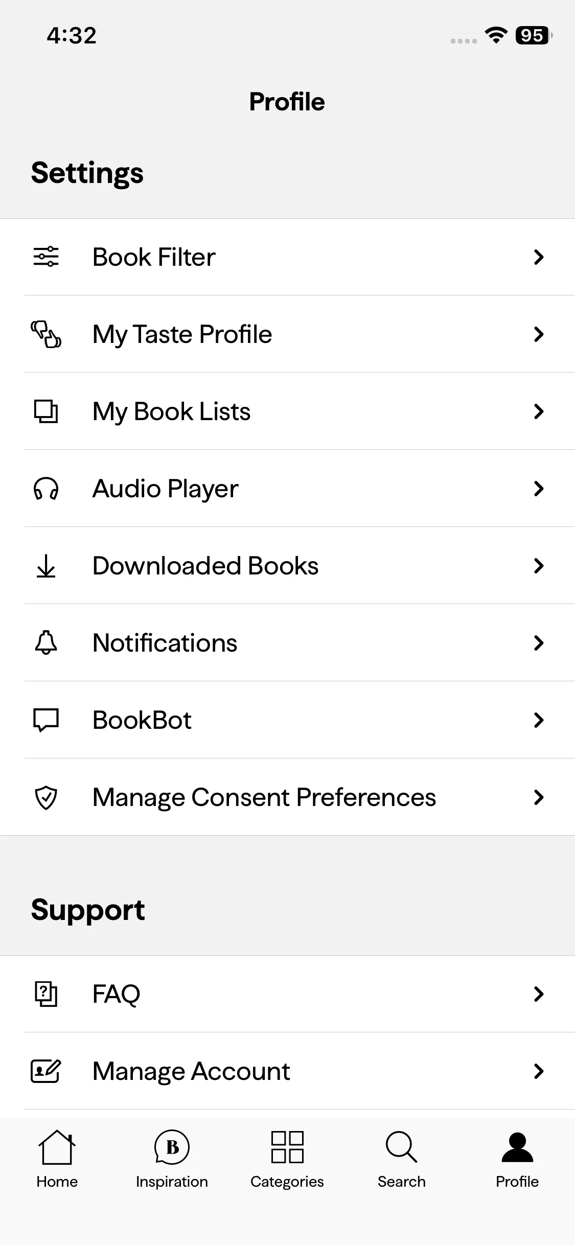Screen dimensions: 575x1245
Task: Open Audio Player via its right chevron
Action: coord(539,489)
